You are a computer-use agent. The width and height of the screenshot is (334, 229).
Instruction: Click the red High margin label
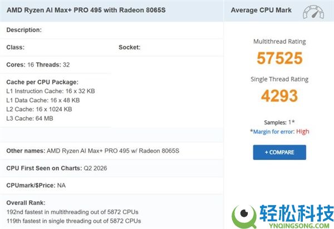click(x=303, y=132)
